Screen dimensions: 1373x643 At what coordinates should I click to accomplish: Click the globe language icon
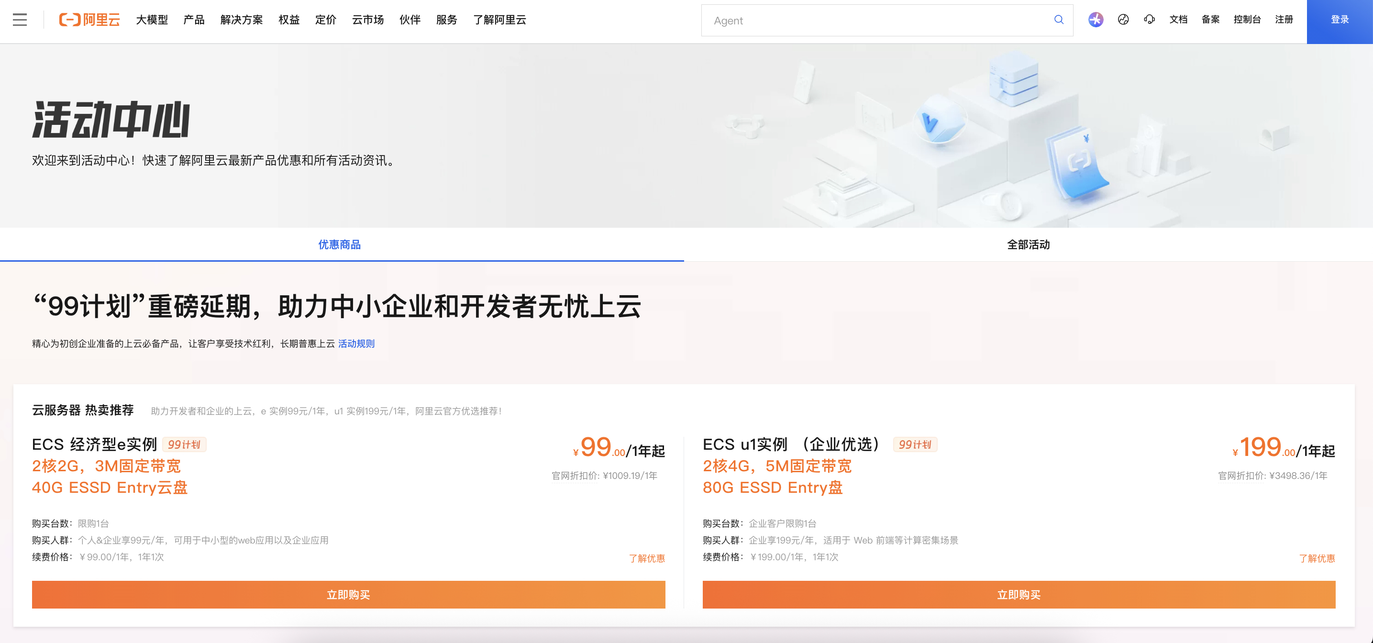click(x=1123, y=20)
